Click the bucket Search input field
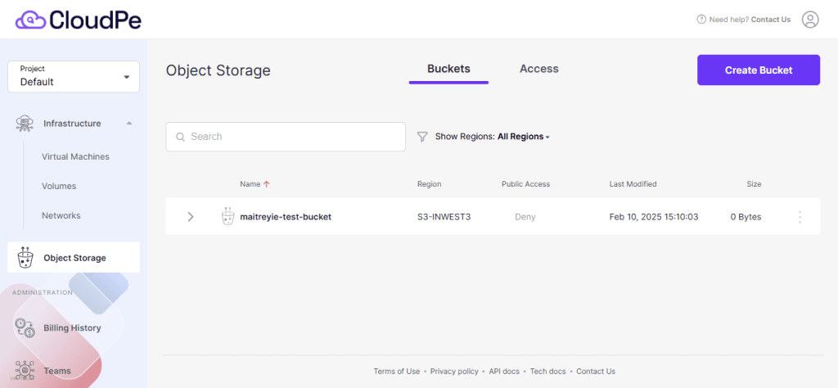Screen dimensions: 838x388 (286, 137)
